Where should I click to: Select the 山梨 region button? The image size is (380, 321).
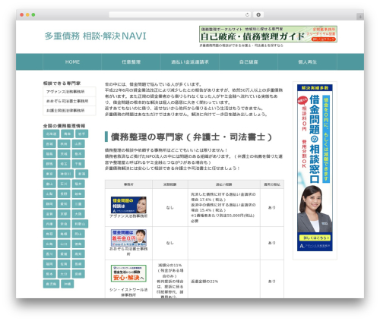pos(49,194)
